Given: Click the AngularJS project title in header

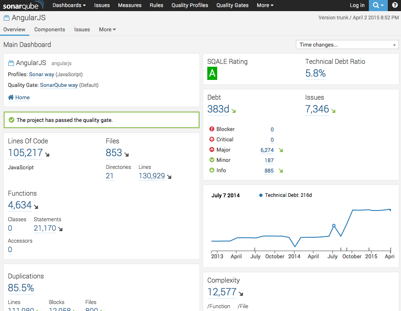Looking at the screenshot, I should (x=29, y=18).
